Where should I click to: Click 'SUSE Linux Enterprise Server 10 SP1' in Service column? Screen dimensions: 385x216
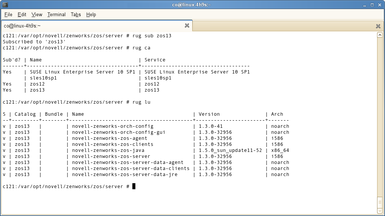click(x=197, y=72)
